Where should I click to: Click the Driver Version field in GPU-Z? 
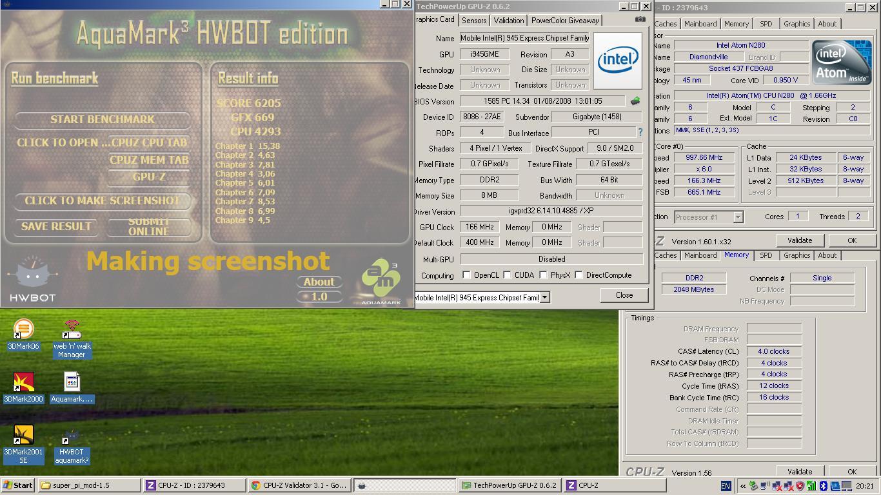click(x=551, y=211)
